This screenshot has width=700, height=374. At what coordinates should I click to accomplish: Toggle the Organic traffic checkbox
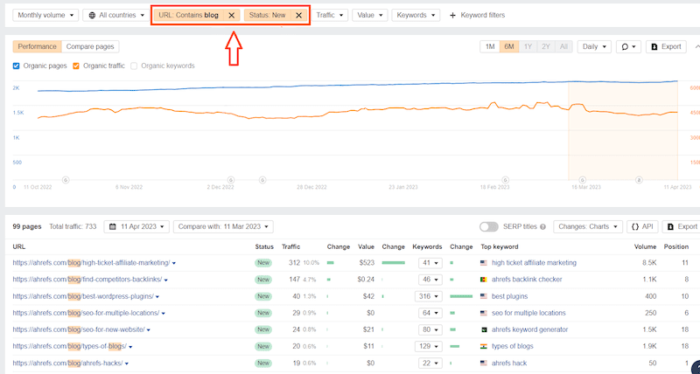coord(76,66)
